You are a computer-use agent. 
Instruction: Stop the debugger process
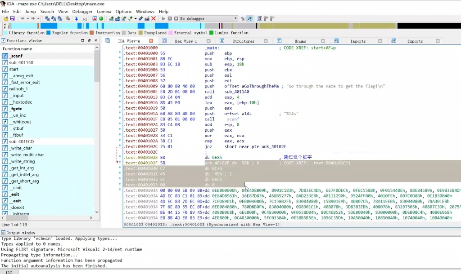coord(176,18)
